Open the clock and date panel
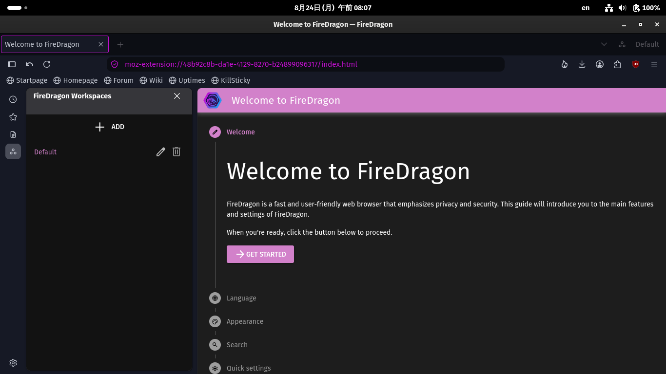The image size is (666, 374). pos(333,8)
